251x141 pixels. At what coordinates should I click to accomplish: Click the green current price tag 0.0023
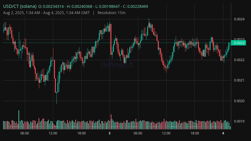click(238, 43)
